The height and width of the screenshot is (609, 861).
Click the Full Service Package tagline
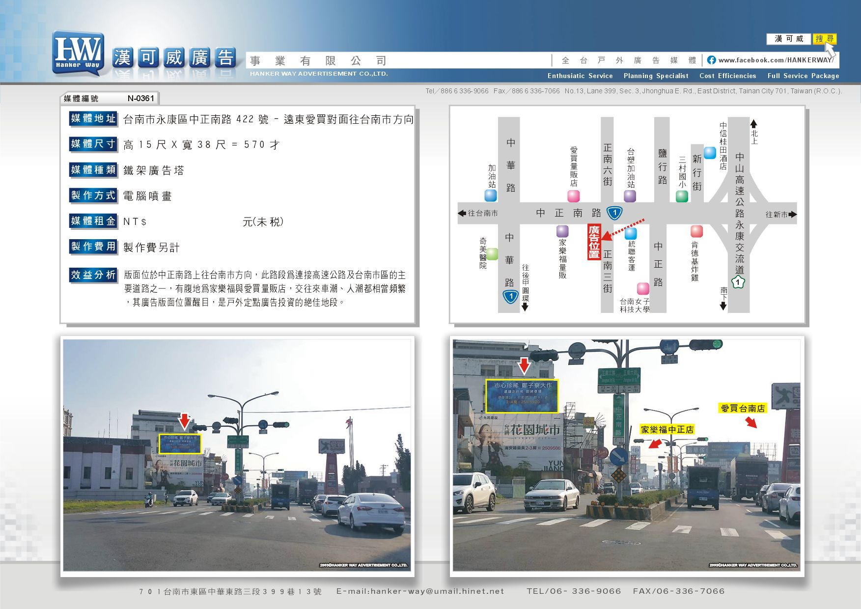tap(803, 76)
